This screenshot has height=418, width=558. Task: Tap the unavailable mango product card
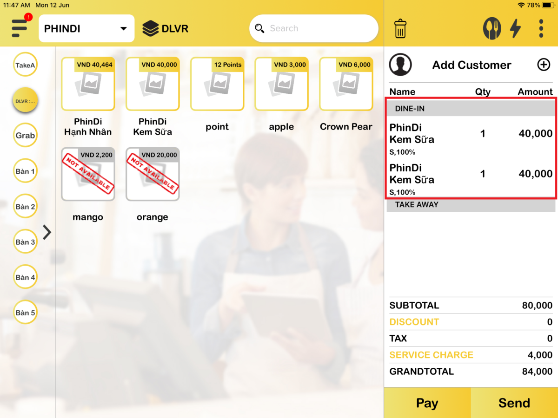pos(88,175)
